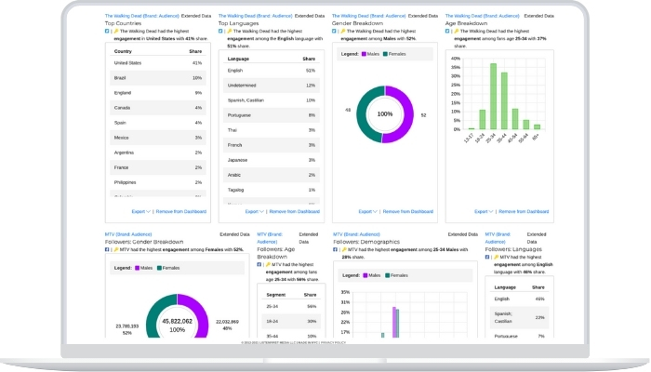Select the Portuguese row in Top Languages table
651x372 pixels.
(272, 115)
